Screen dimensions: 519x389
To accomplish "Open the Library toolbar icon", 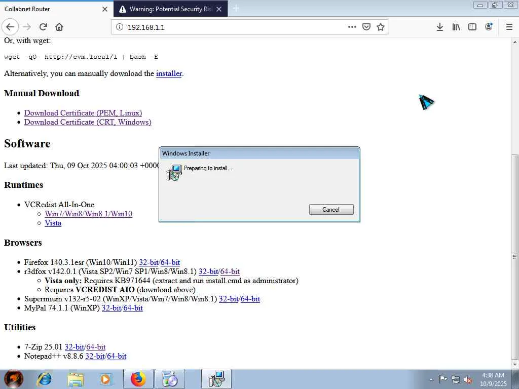I will point(456,27).
